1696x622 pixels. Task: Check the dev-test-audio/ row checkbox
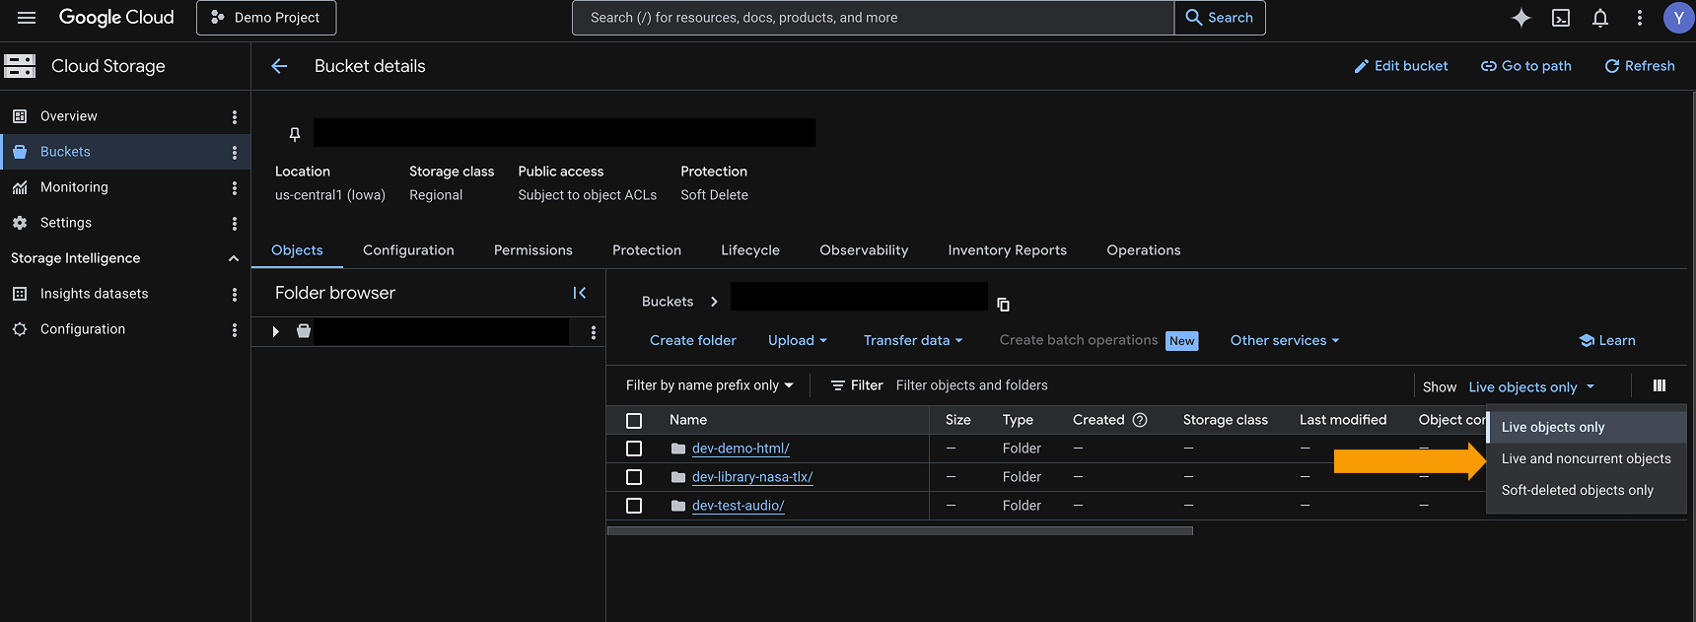coord(634,506)
